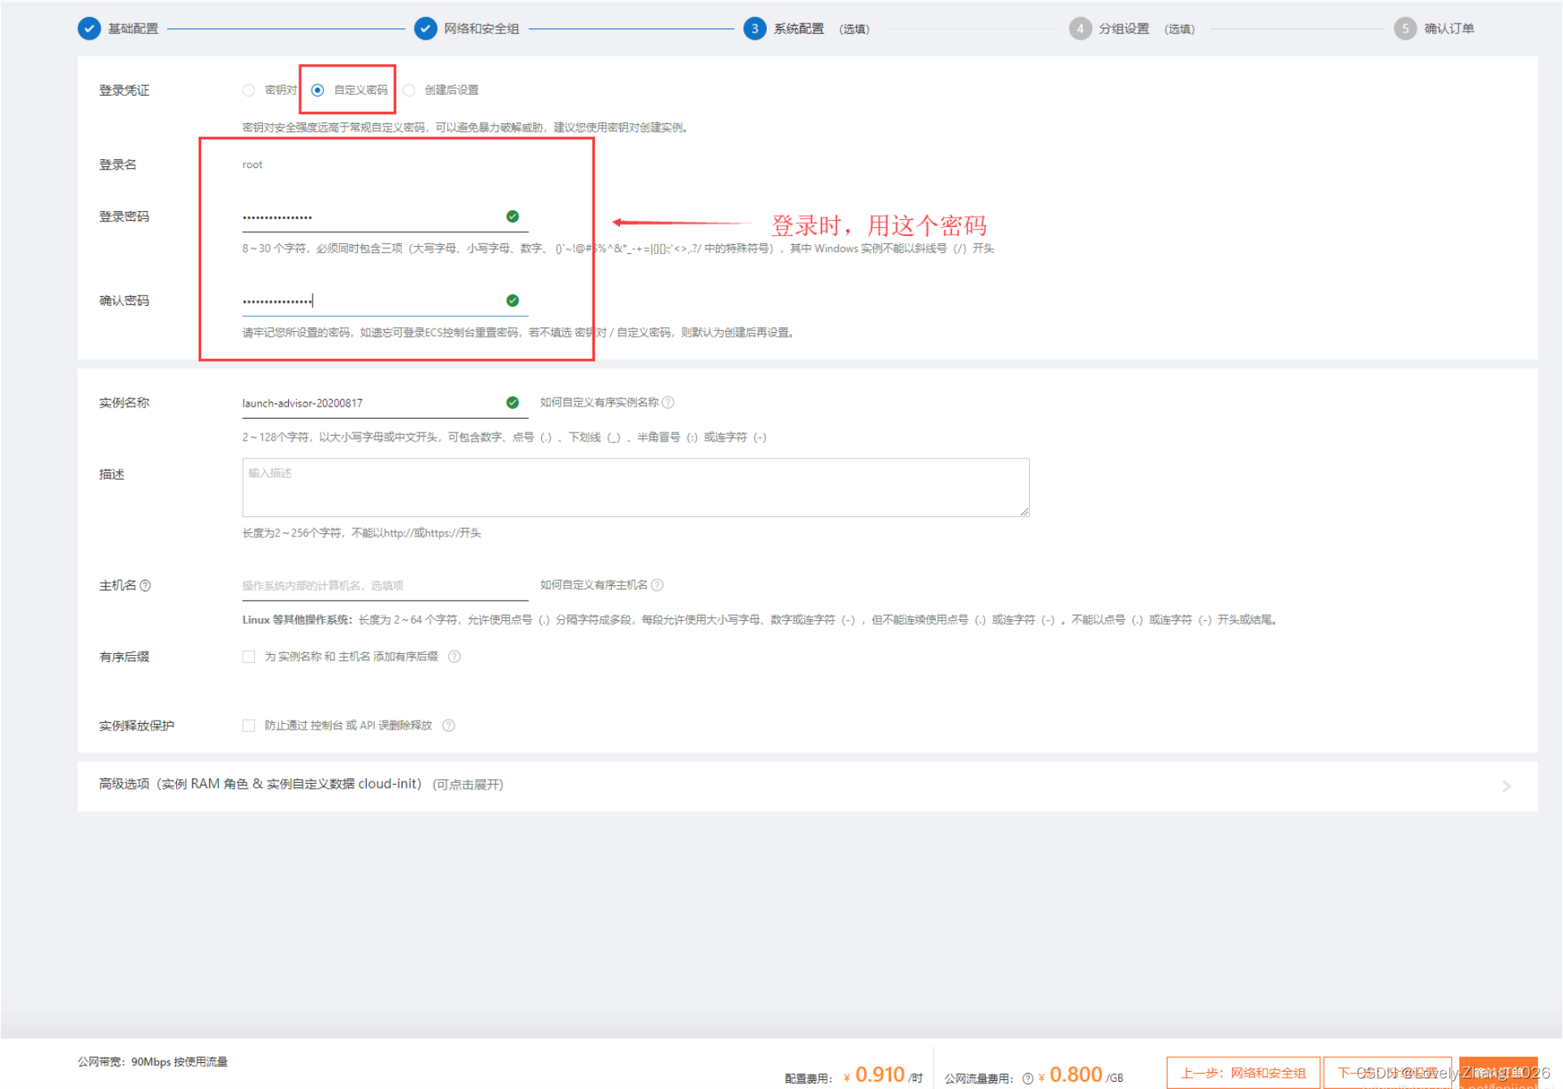Image resolution: width=1563 pixels, height=1089 pixels.
Task: Click the green check icon in 确认密码 field
Action: coord(512,301)
